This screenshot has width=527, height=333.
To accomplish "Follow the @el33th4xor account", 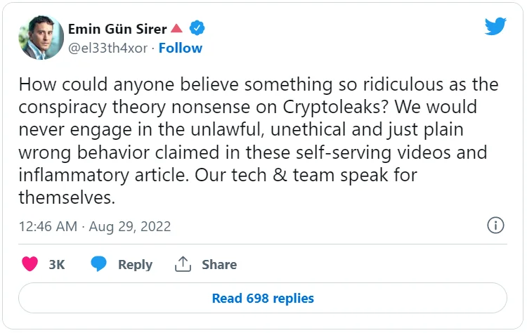I will point(181,48).
